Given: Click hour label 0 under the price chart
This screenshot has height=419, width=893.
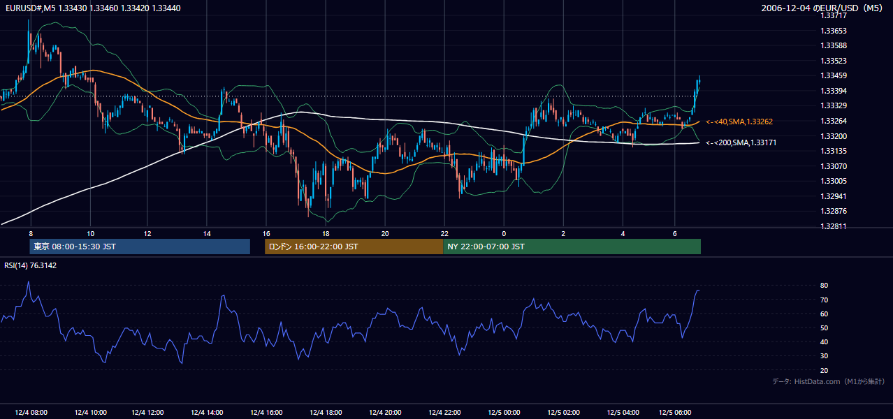Looking at the screenshot, I should click(504, 233).
